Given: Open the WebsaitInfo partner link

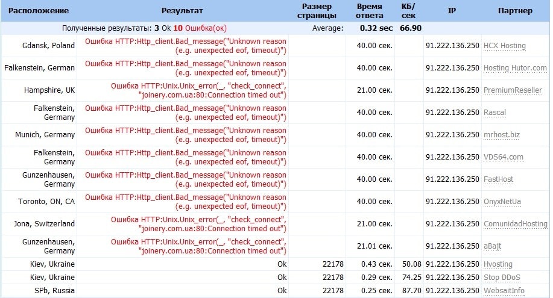Looking at the screenshot, I should point(504,291).
